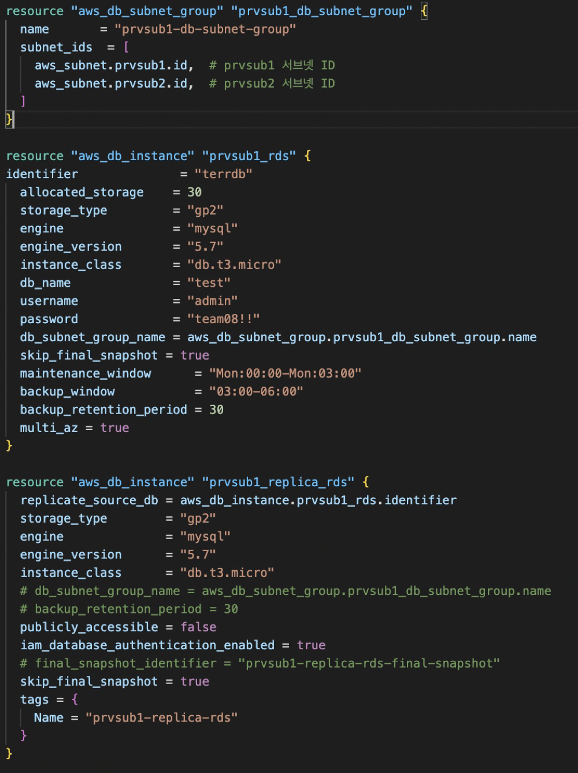Click the password value "team08!!"
This screenshot has width=578, height=773.
coord(223,319)
